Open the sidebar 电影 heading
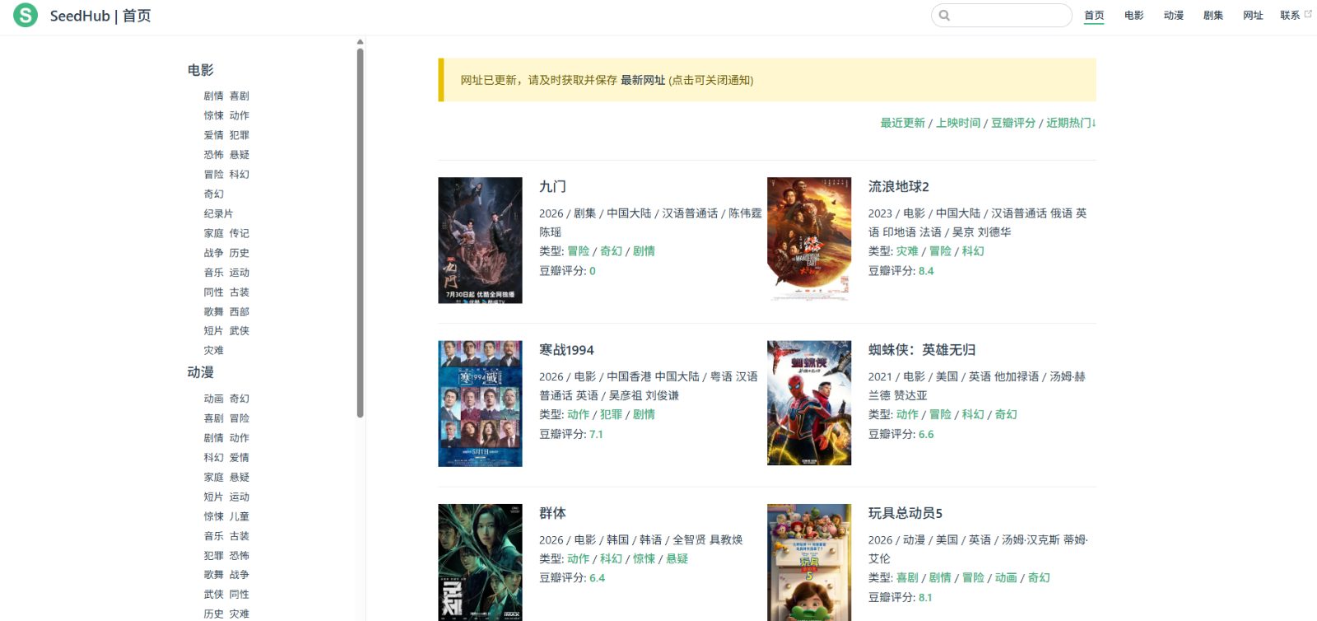The height and width of the screenshot is (621, 1317). click(201, 70)
